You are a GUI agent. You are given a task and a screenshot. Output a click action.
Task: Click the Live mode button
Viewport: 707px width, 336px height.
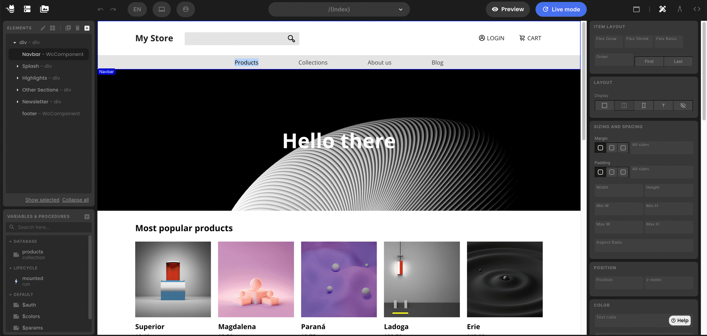561,9
